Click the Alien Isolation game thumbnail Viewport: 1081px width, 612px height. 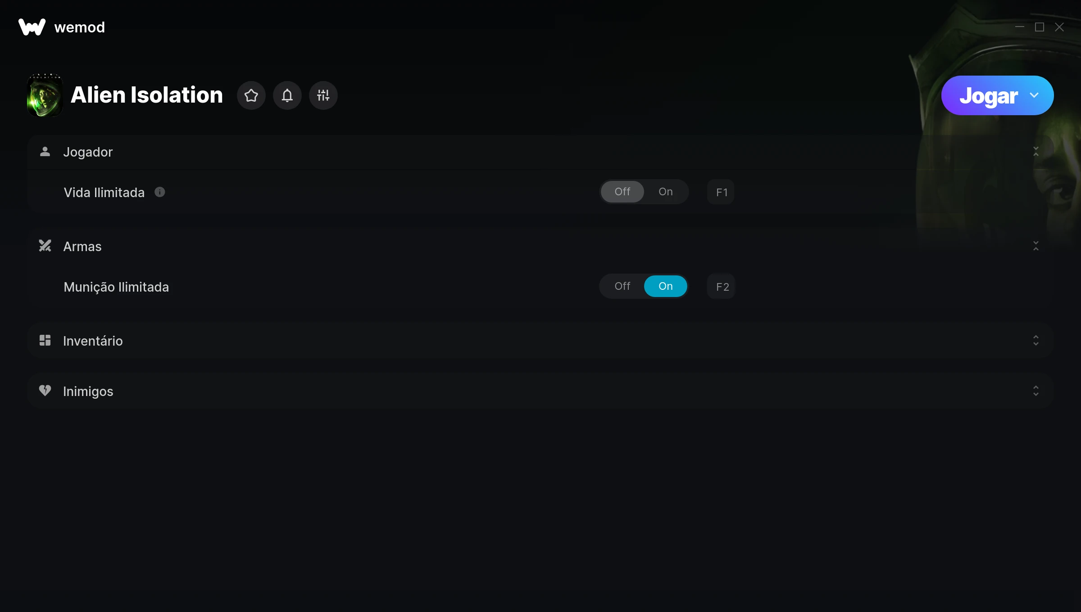tap(45, 95)
